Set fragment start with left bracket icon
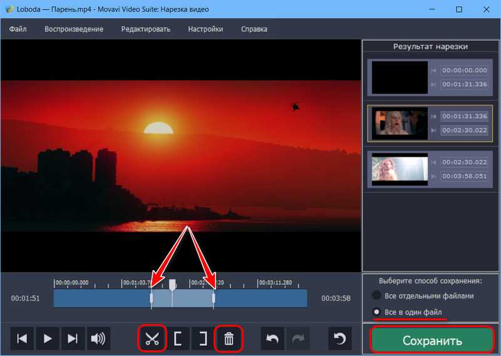 [178, 338]
